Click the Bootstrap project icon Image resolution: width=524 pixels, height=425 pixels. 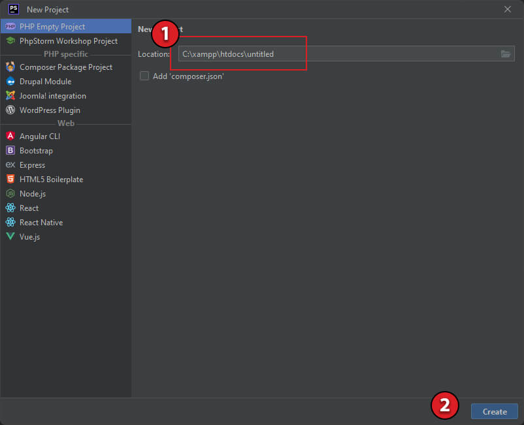click(x=10, y=150)
